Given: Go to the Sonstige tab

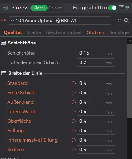Looking at the screenshot, I should click(x=119, y=32).
